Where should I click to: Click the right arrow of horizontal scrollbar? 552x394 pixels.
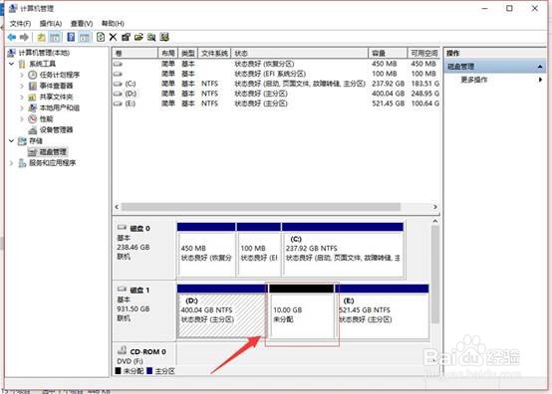coord(435,207)
